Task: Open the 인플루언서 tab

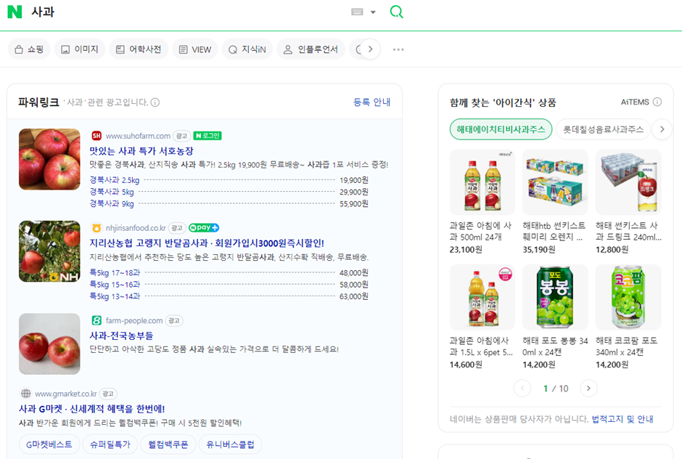Action: [311, 49]
